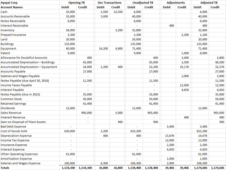Select the Dec Transactions header cell
This screenshot has width=226, height=170.
point(109,3)
